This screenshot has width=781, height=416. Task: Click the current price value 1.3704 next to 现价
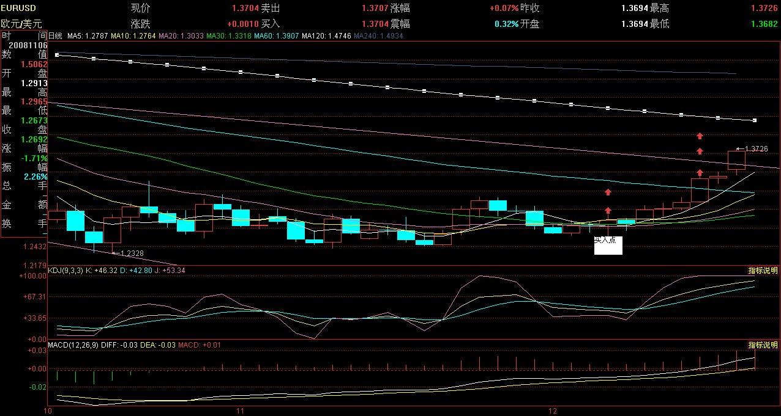(245, 9)
